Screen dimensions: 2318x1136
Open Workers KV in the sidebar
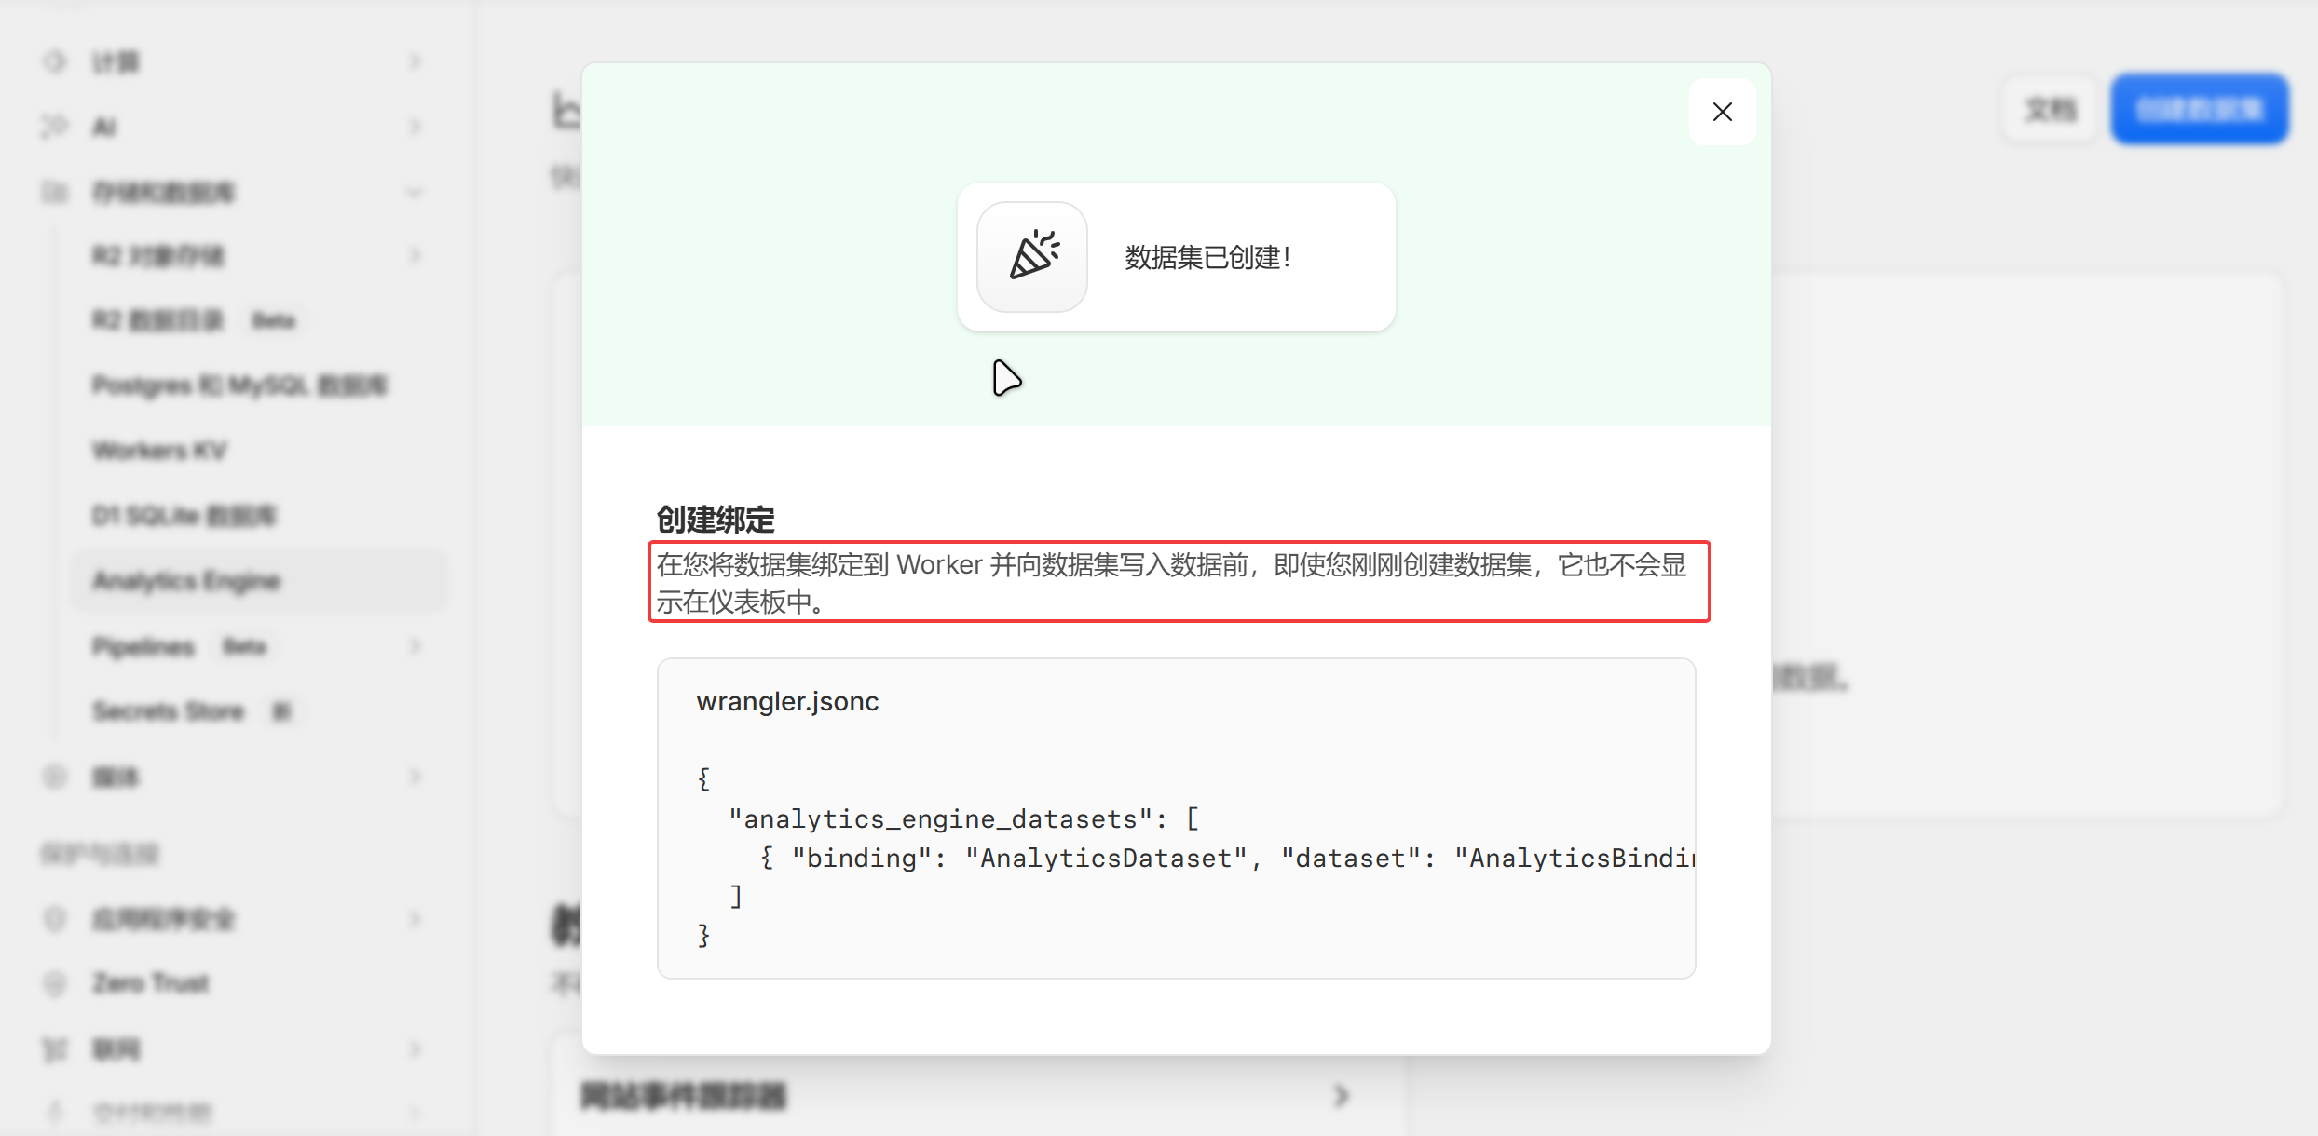[x=159, y=451]
